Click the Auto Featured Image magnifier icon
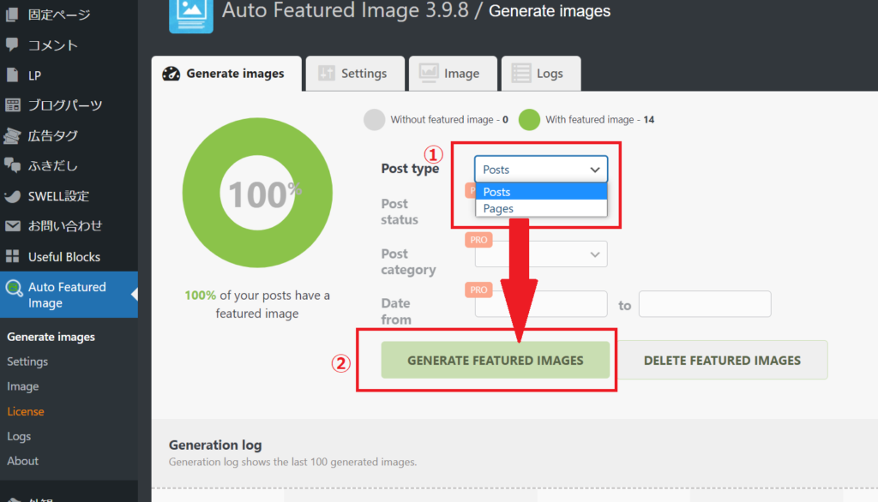Image resolution: width=878 pixels, height=502 pixels. click(14, 289)
